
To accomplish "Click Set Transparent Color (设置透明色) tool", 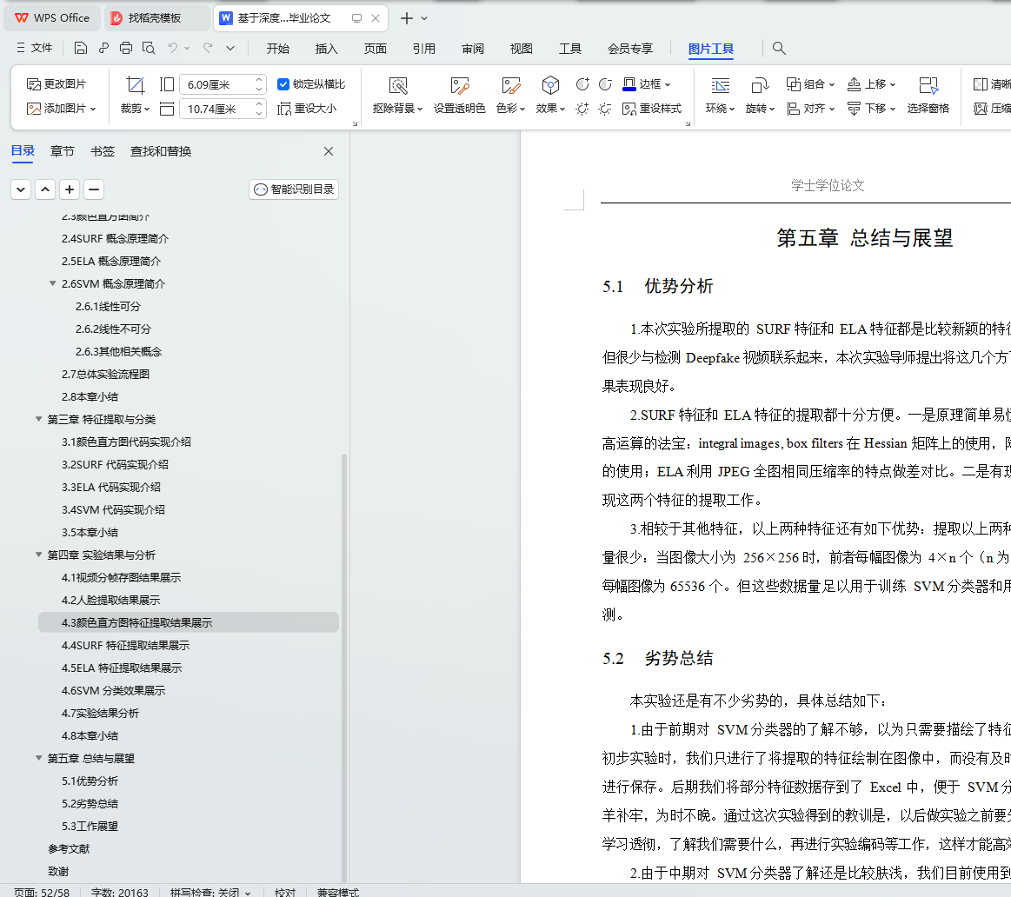I will pyautogui.click(x=459, y=96).
